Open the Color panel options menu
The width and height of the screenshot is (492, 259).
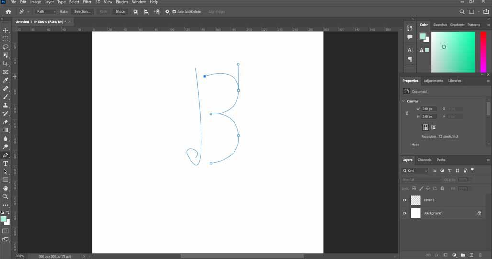click(488, 25)
